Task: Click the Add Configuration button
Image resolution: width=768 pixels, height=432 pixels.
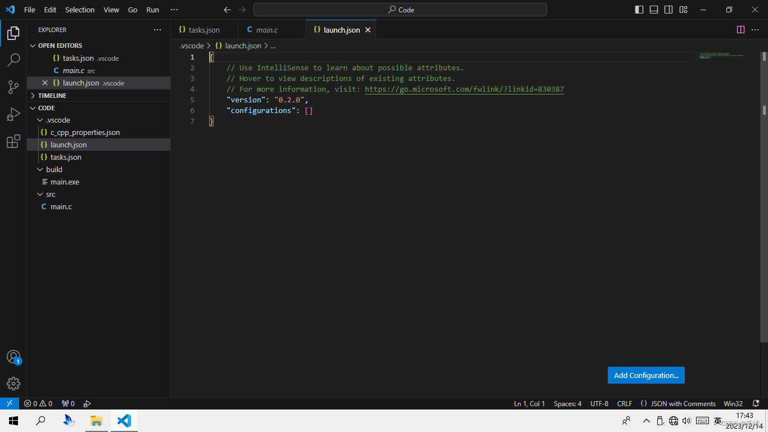Action: pos(646,375)
